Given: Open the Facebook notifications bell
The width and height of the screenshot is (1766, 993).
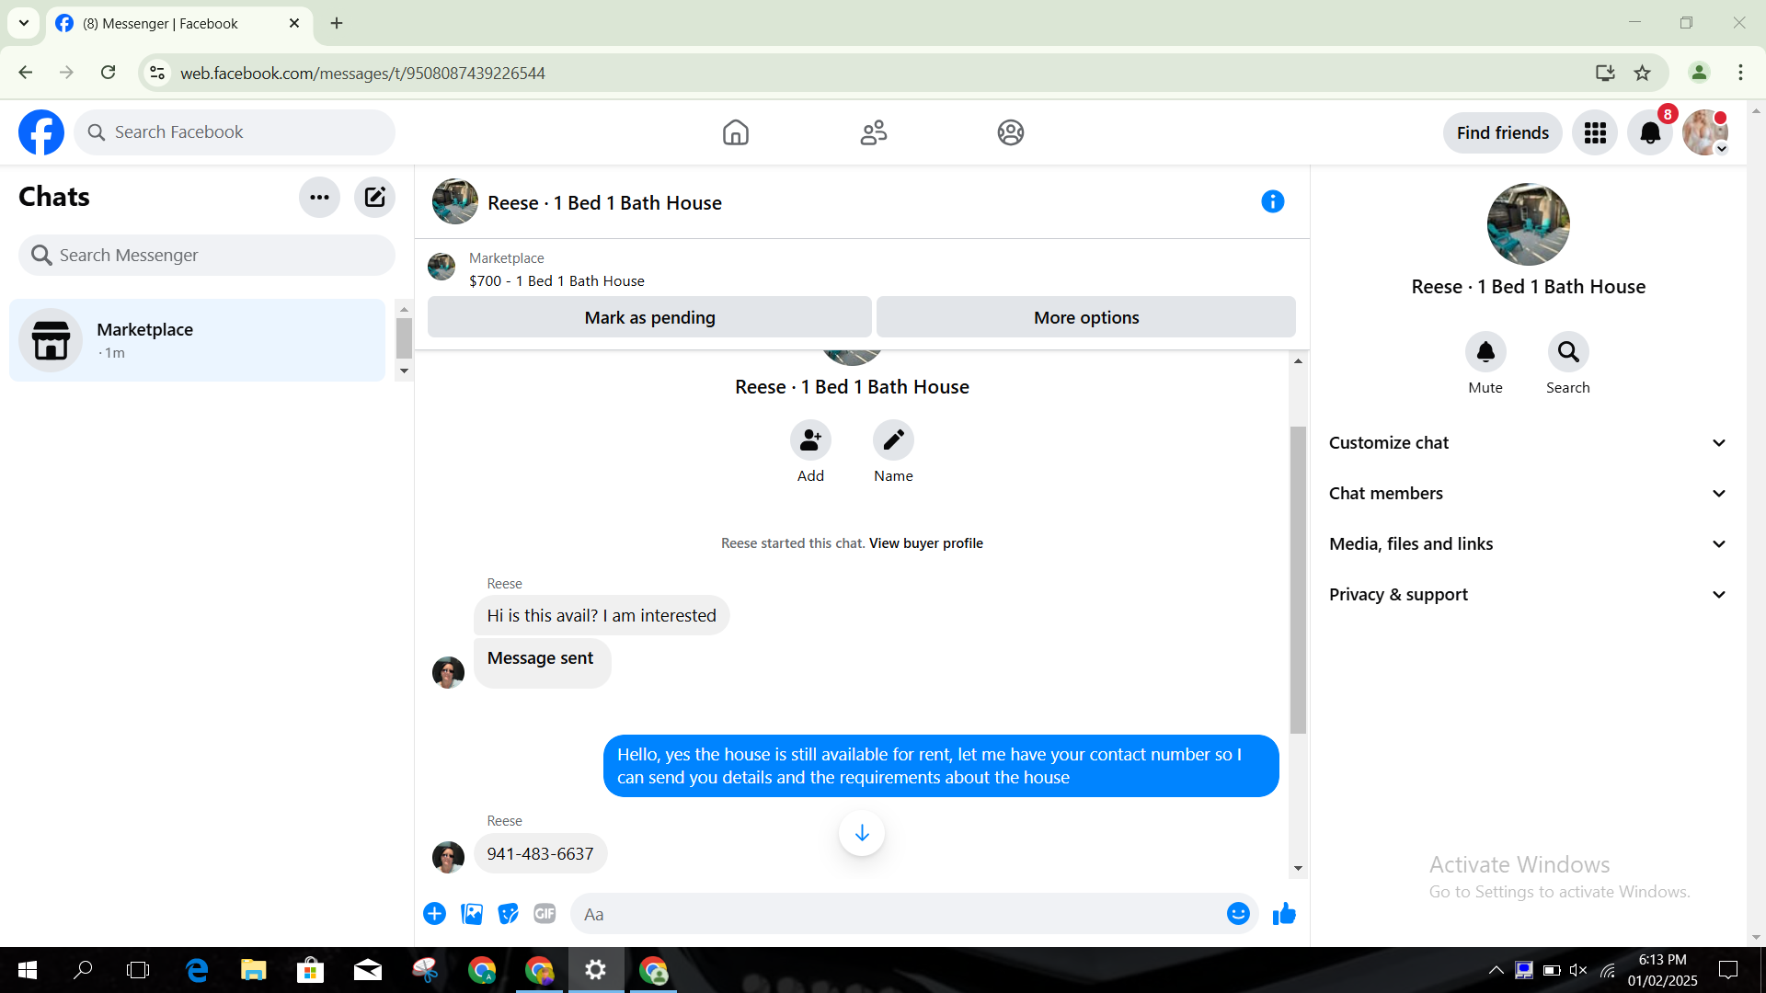Looking at the screenshot, I should point(1650,133).
